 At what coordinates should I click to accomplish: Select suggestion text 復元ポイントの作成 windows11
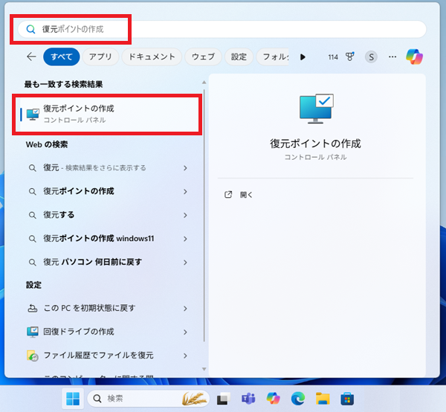pyautogui.click(x=99, y=239)
